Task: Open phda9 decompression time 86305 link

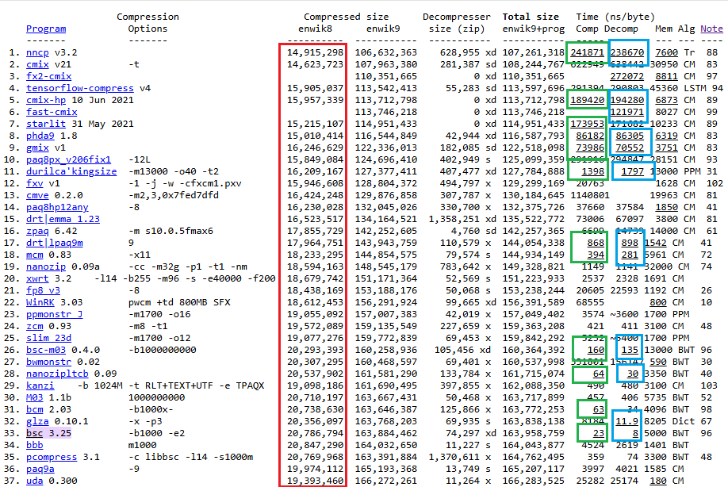Action: [x=630, y=136]
